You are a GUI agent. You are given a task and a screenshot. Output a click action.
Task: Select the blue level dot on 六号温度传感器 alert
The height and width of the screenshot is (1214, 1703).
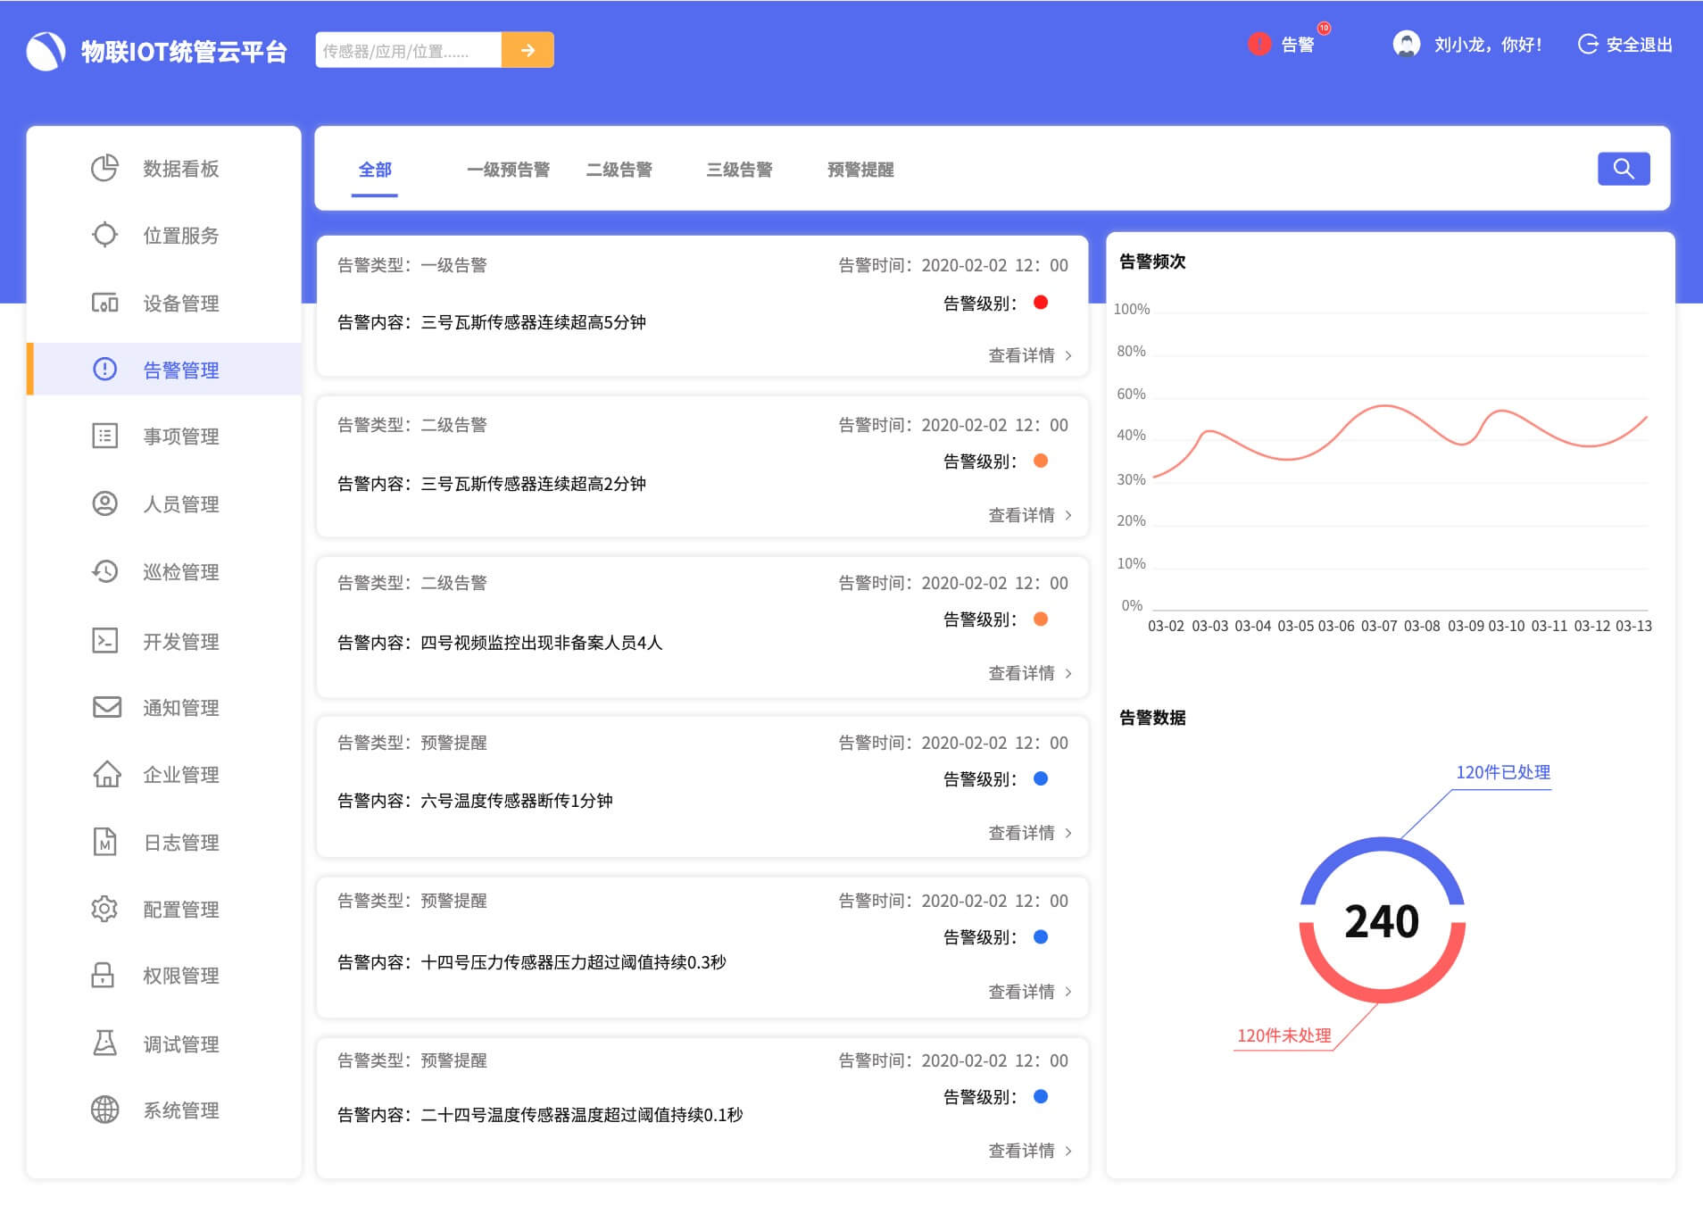[x=1040, y=778]
